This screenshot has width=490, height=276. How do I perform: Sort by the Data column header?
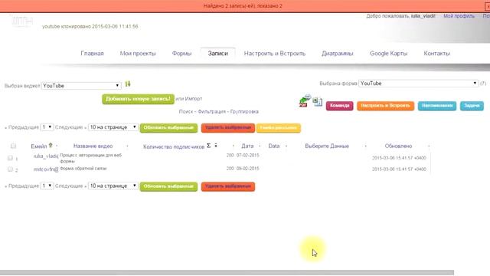point(274,146)
